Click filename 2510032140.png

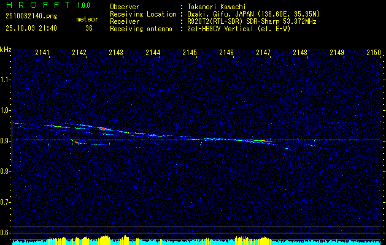pos(31,16)
